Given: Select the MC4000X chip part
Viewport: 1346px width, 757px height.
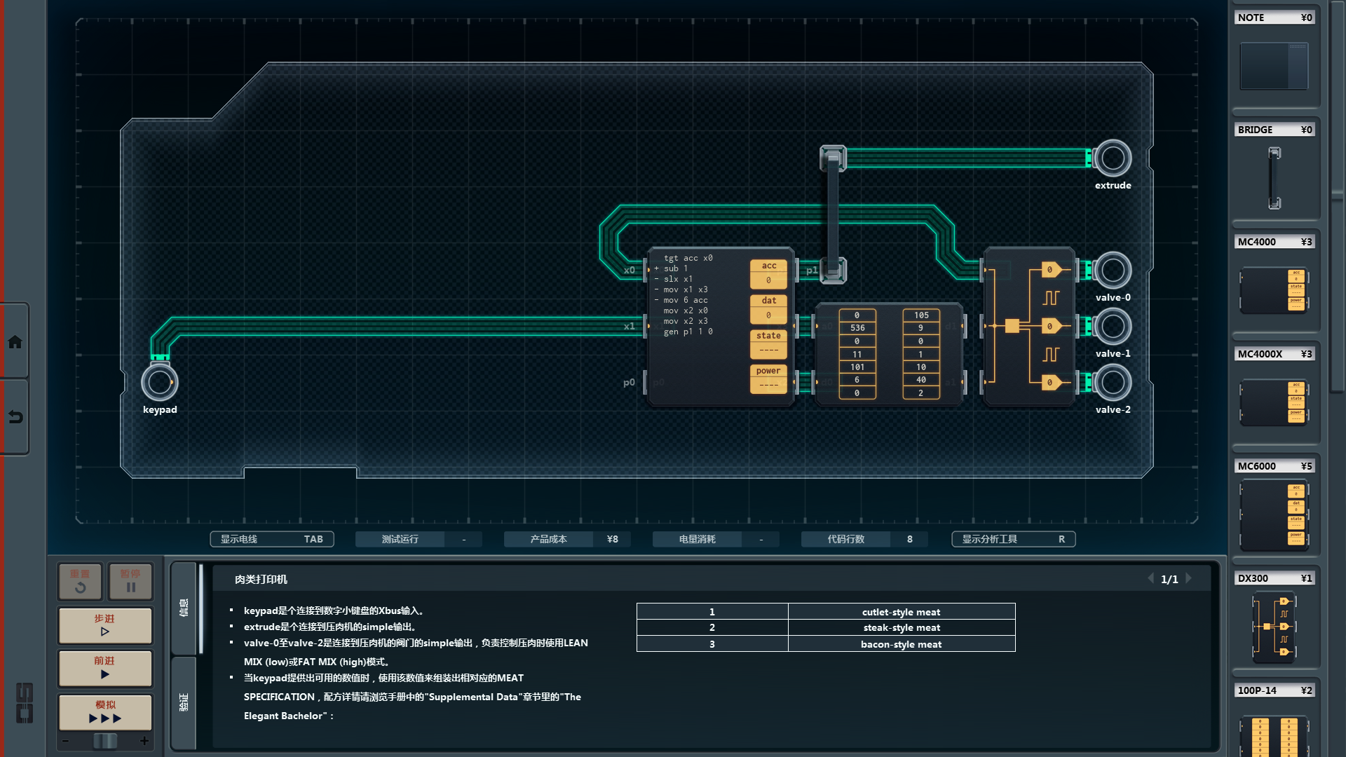Looking at the screenshot, I should [1274, 402].
